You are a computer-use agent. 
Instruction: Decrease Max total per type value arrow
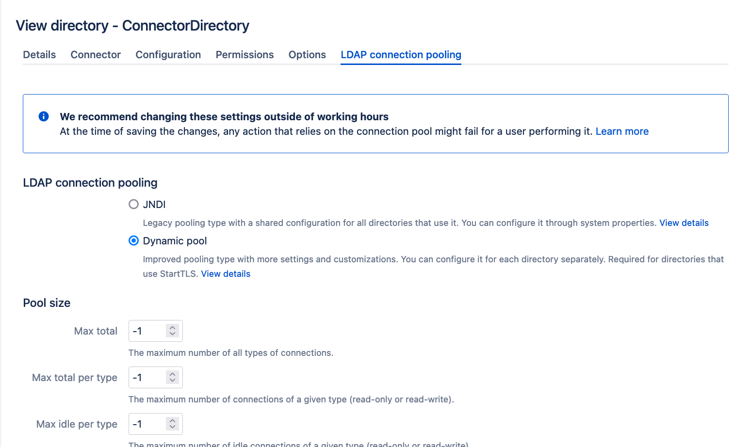click(x=172, y=381)
